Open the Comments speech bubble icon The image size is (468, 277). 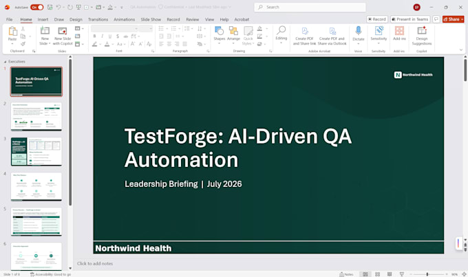(436, 19)
